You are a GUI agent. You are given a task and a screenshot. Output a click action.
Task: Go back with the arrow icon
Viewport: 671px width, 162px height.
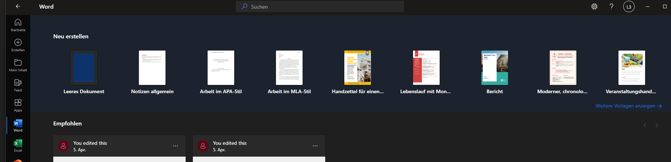(x=18, y=6)
